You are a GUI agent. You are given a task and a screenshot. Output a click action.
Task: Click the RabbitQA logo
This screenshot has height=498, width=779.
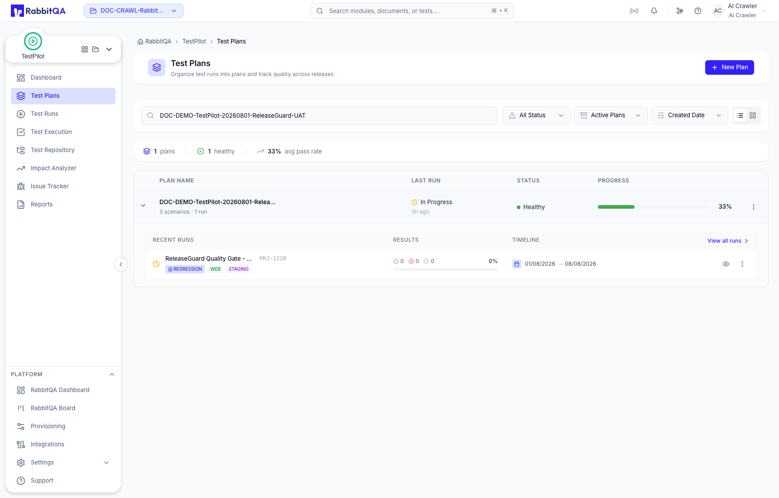(x=38, y=11)
